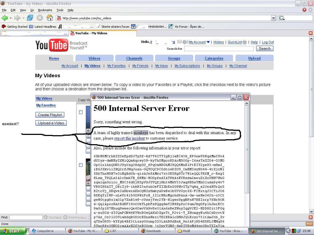Click the Create Playlist button

50,115
